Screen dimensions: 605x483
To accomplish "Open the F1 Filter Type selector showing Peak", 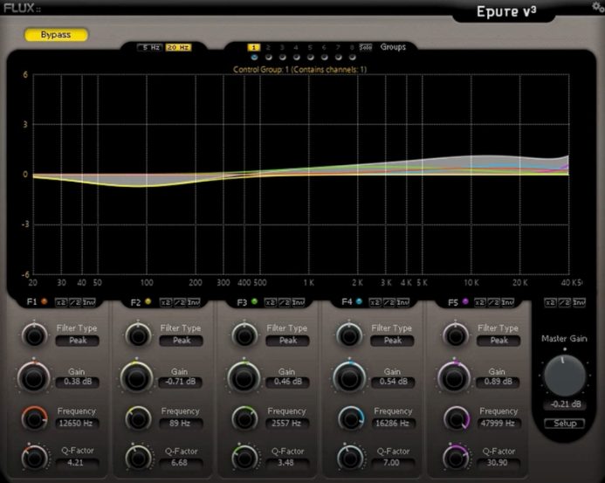I will 75,341.
